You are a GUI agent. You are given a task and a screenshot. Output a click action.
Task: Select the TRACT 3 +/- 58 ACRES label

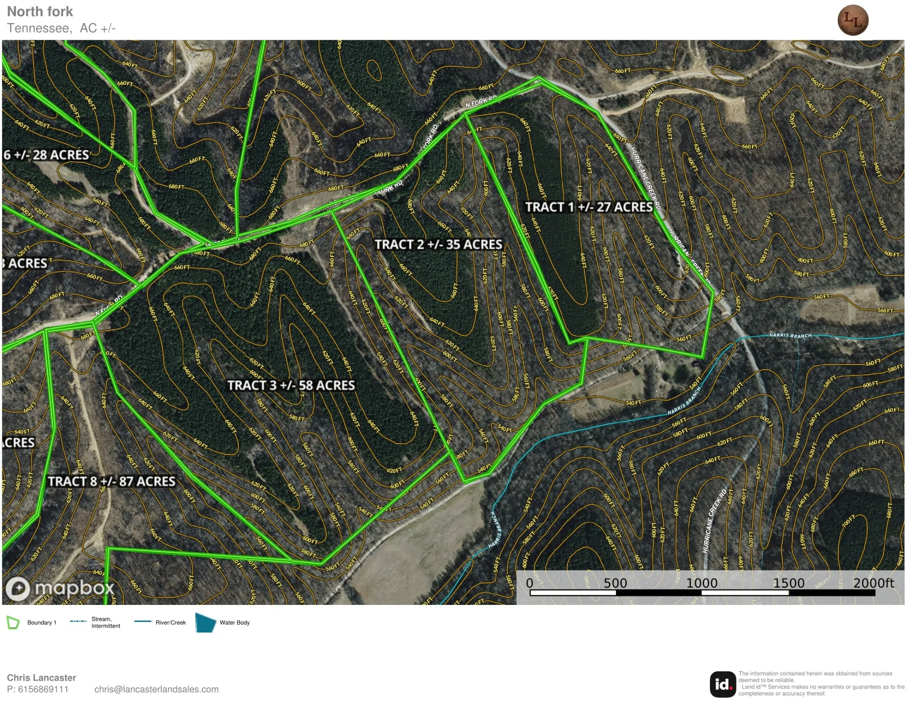291,385
